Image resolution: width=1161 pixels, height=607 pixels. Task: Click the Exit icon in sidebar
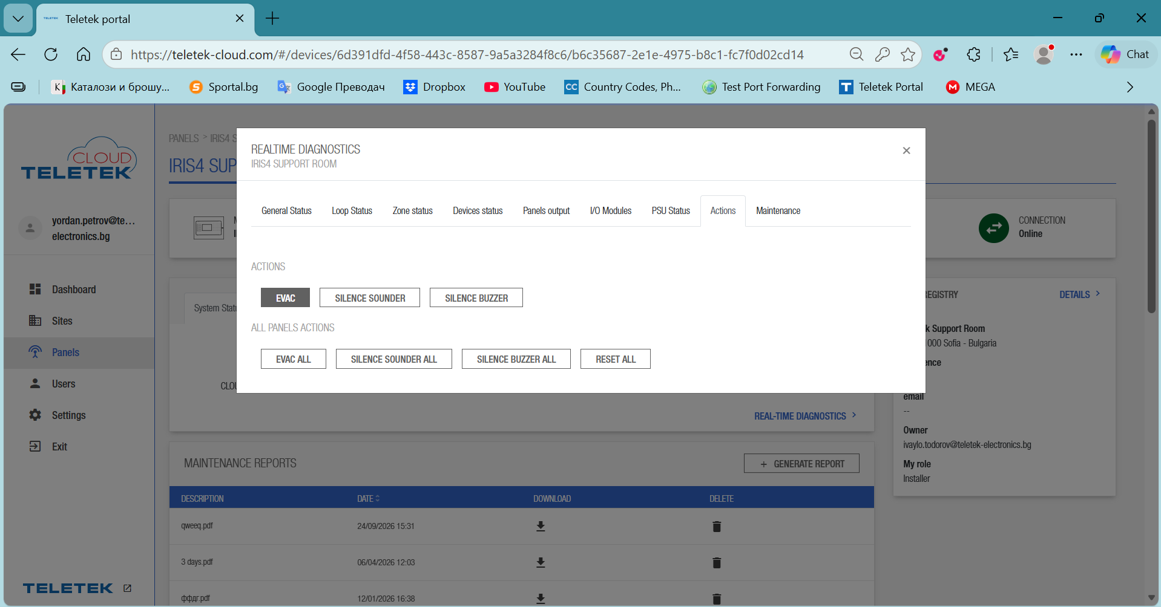pyautogui.click(x=35, y=446)
